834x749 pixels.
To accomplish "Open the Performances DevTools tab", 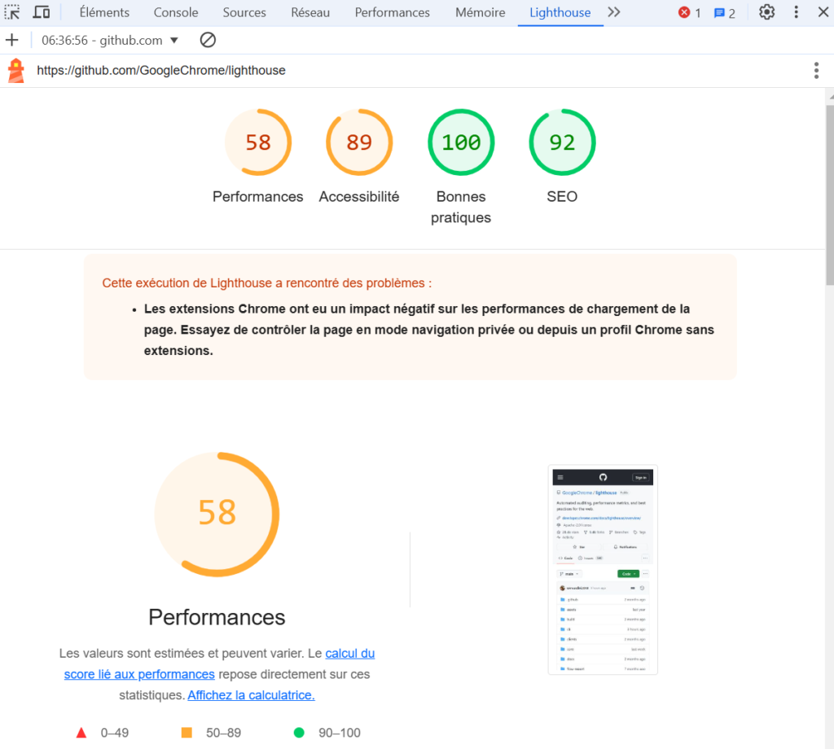I will (392, 12).
